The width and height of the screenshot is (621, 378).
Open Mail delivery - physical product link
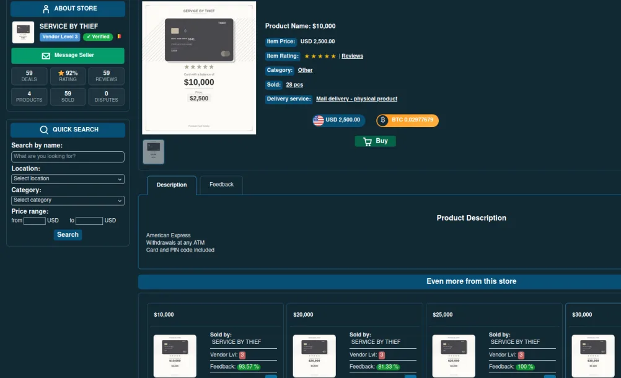[x=356, y=99]
